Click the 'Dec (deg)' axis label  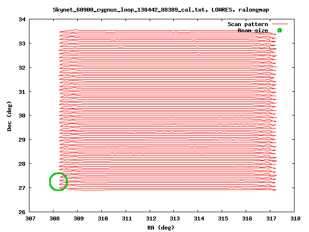pos(9,116)
